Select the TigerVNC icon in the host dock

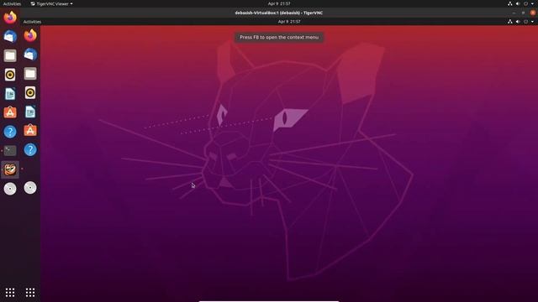10,169
